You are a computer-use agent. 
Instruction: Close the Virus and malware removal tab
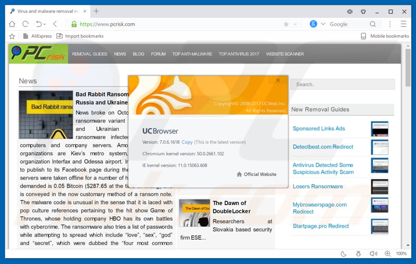[x=85, y=11]
